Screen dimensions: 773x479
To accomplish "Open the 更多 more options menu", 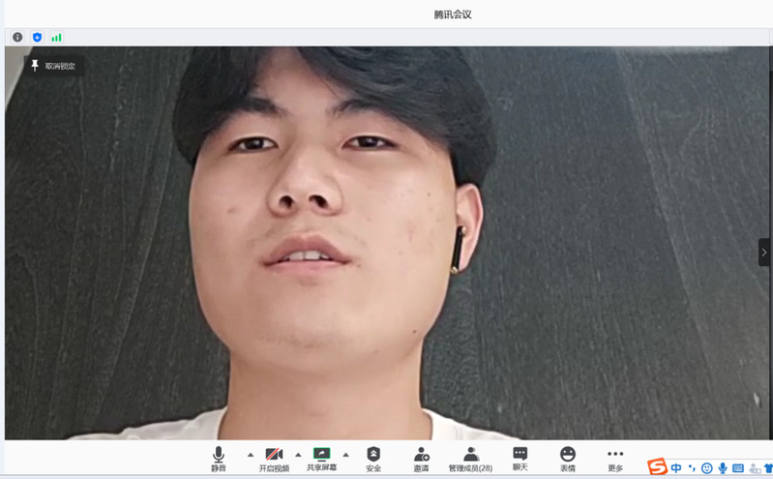I will 615,457.
